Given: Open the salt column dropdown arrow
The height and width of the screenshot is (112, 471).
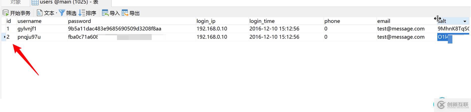Looking at the screenshot, I should pos(465,21).
